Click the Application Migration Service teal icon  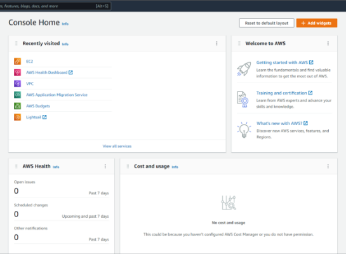click(x=17, y=95)
